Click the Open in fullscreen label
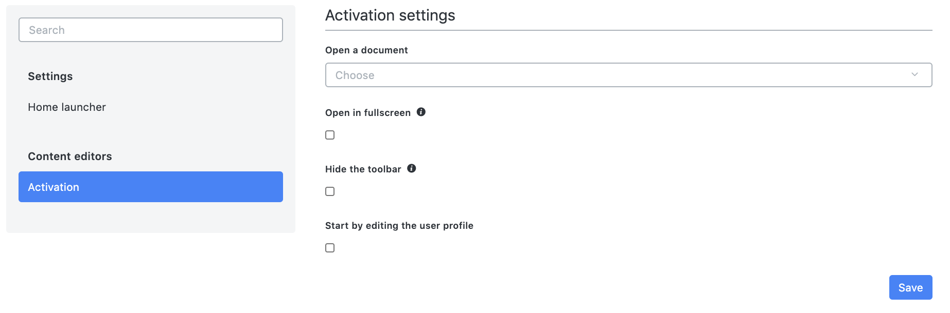The width and height of the screenshot is (950, 313). coord(367,112)
